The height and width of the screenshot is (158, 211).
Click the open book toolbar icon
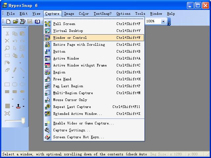tap(37, 21)
